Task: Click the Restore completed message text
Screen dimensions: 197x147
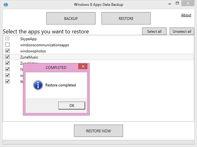Action: 61,85
